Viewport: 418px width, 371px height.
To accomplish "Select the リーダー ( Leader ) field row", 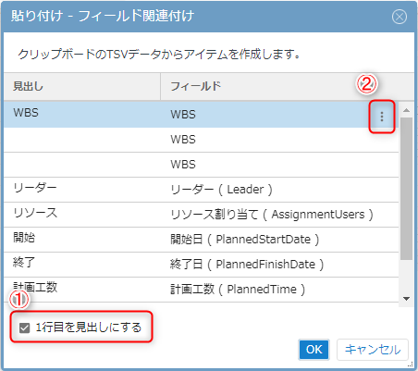I will 201,190.
